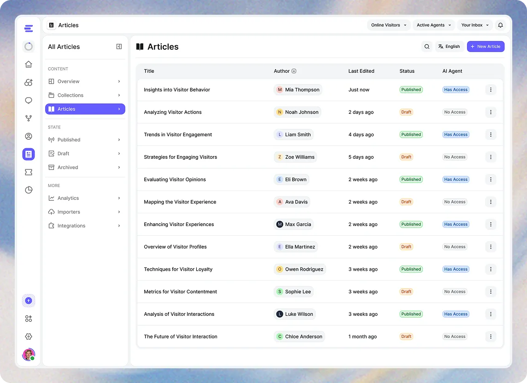The height and width of the screenshot is (383, 527).
Task: Open the user profile avatar
Action: (x=29, y=354)
